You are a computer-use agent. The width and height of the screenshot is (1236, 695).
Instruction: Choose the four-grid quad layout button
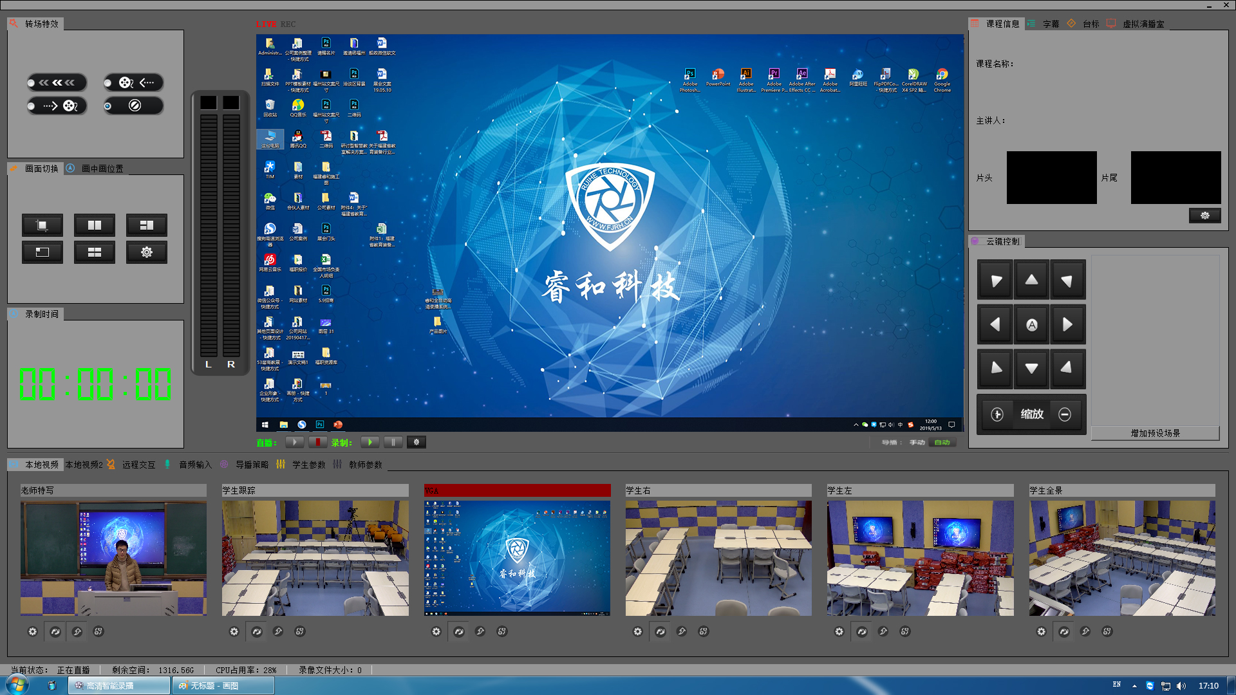coord(95,252)
